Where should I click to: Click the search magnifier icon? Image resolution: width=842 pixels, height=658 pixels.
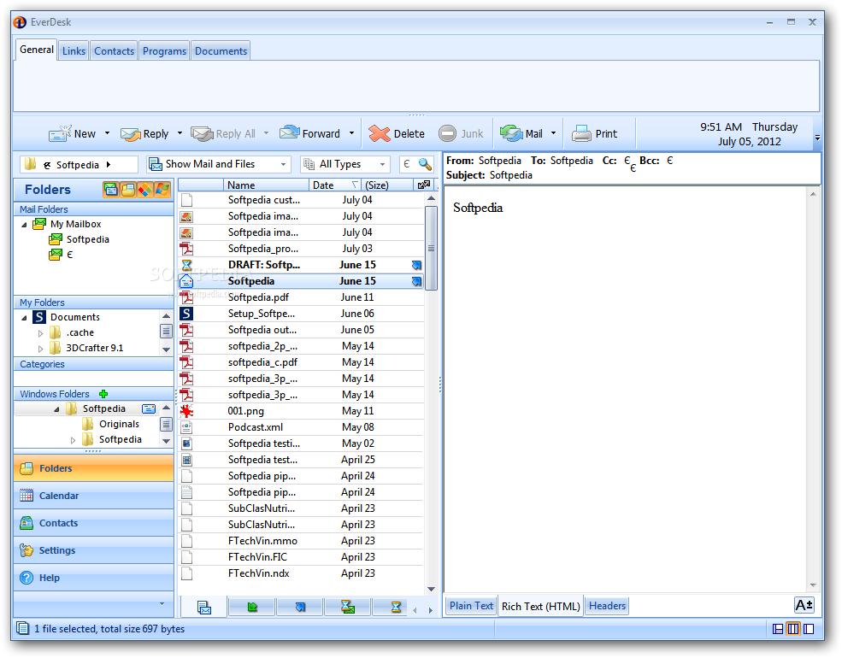point(425,164)
